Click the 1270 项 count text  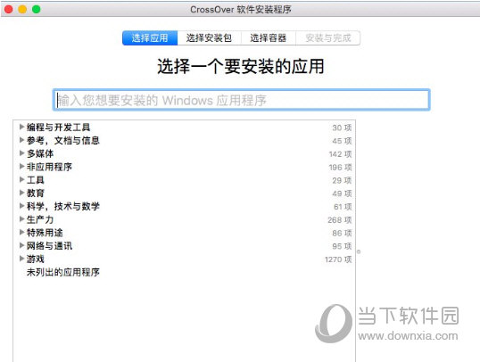pos(338,259)
